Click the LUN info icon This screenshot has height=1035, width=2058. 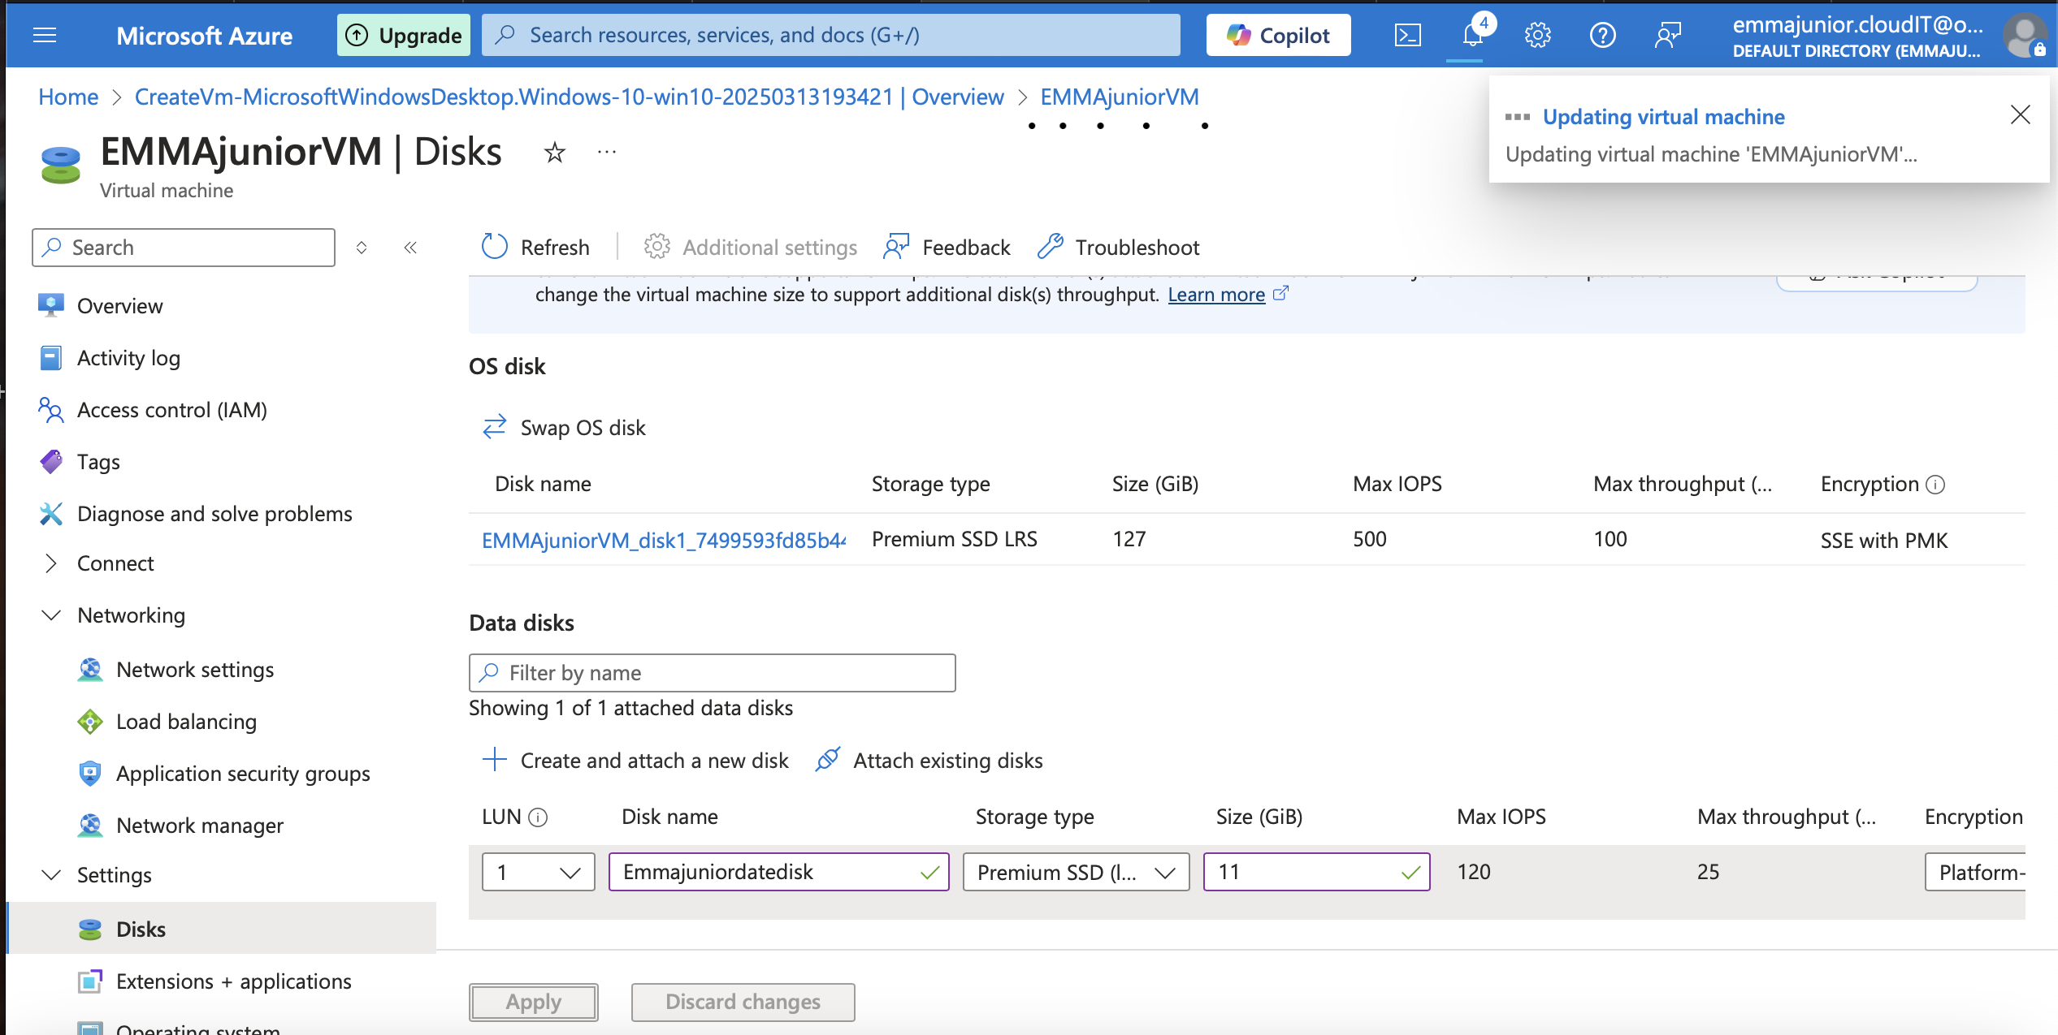(x=538, y=817)
